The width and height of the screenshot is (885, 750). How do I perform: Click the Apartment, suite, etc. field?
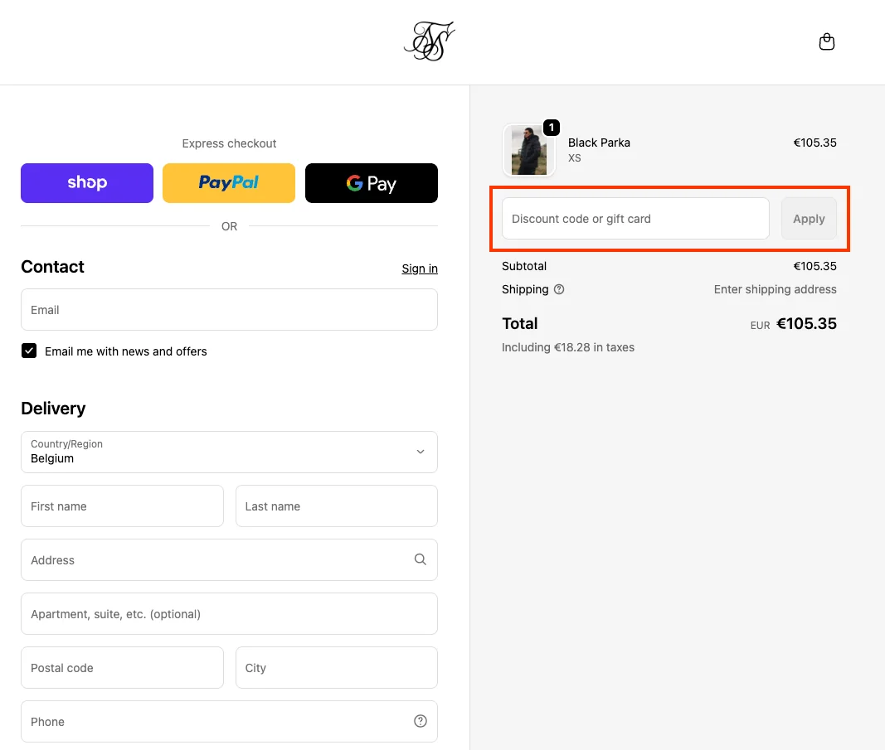point(229,614)
